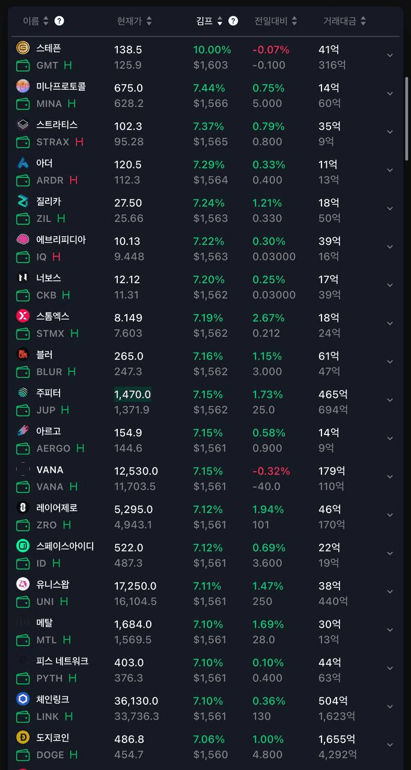Click the 김프 column header label

[x=204, y=21]
